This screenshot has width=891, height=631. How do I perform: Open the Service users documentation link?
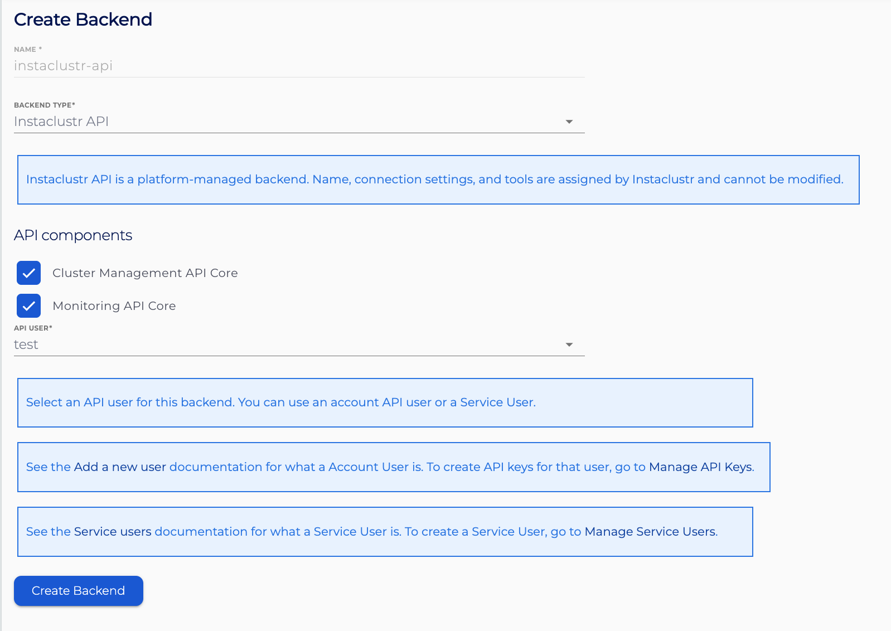pos(113,532)
